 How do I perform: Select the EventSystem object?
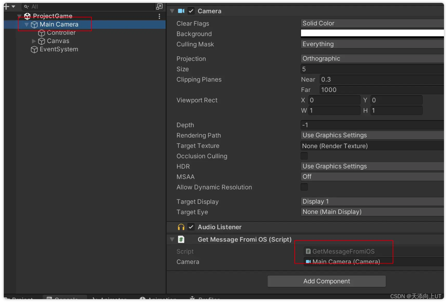click(59, 49)
